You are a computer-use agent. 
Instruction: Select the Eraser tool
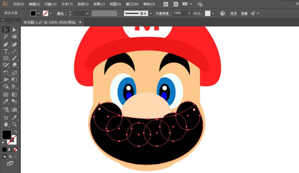pos(14,65)
